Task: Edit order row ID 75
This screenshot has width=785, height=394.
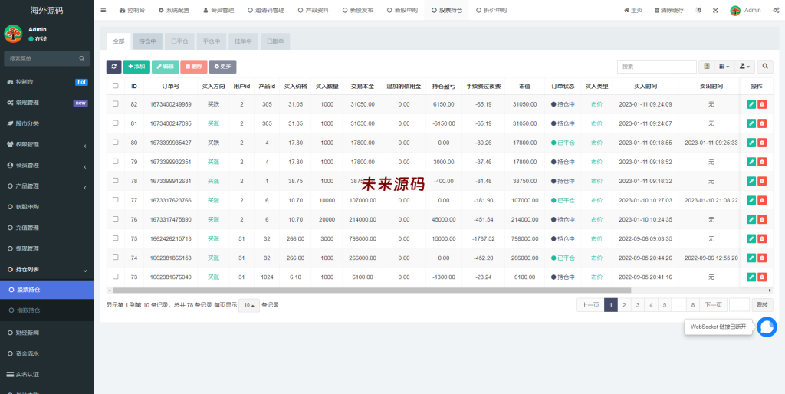Action: point(751,239)
